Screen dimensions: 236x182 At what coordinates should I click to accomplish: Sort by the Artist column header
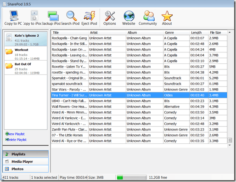(x=107, y=33)
